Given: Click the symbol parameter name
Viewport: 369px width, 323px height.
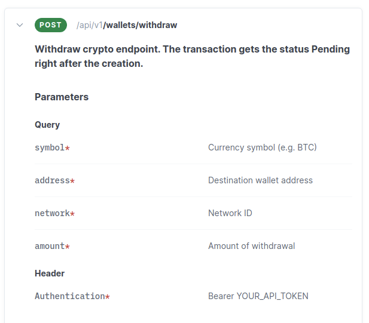Looking at the screenshot, I should coord(49,147).
